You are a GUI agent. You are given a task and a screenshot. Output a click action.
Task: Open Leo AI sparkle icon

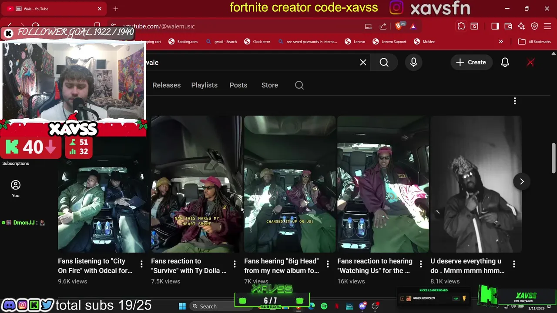coord(521,27)
